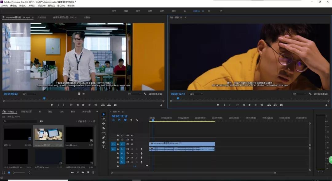Toggle the lock on video track V2
This screenshot has height=181, width=332.
118,140
